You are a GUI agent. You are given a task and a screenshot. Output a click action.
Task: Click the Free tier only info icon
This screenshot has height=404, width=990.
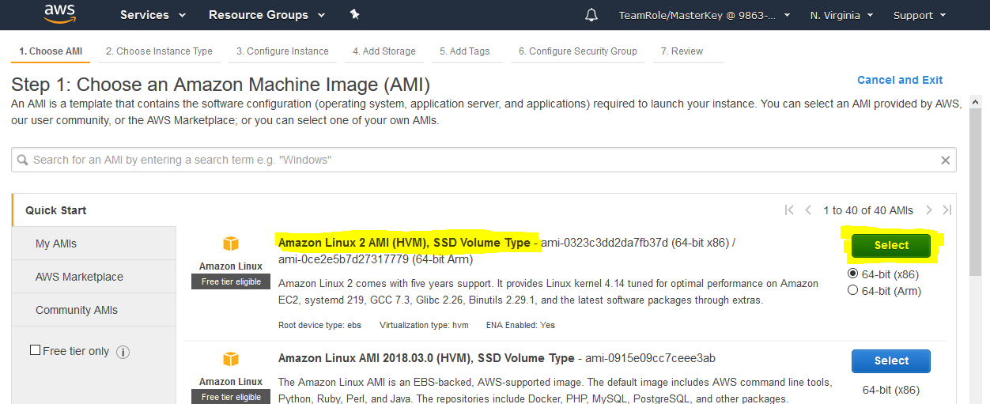[123, 352]
